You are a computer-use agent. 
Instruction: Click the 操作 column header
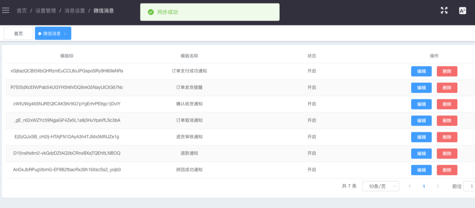tap(434, 56)
